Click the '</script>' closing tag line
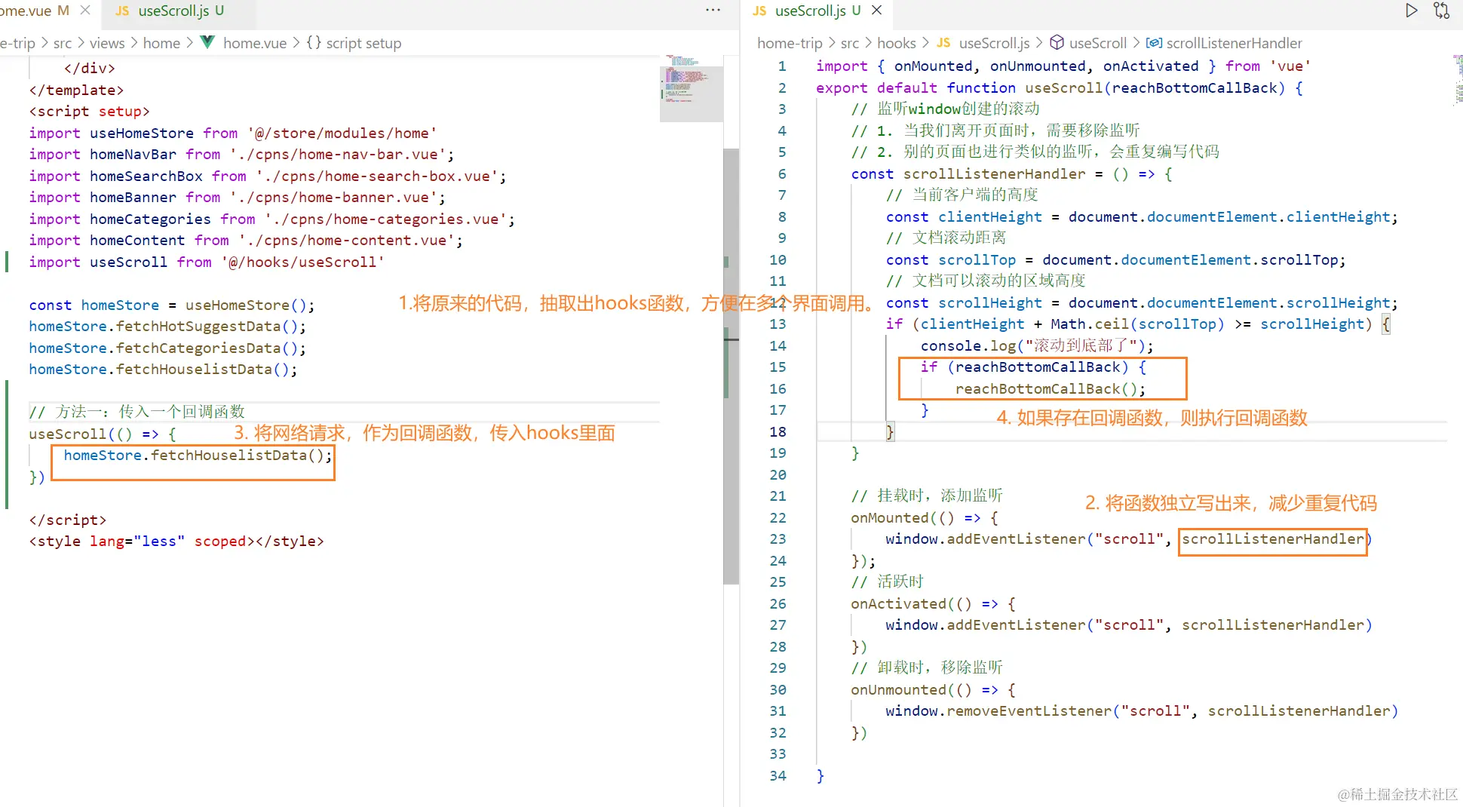1463x807 pixels. tap(68, 520)
